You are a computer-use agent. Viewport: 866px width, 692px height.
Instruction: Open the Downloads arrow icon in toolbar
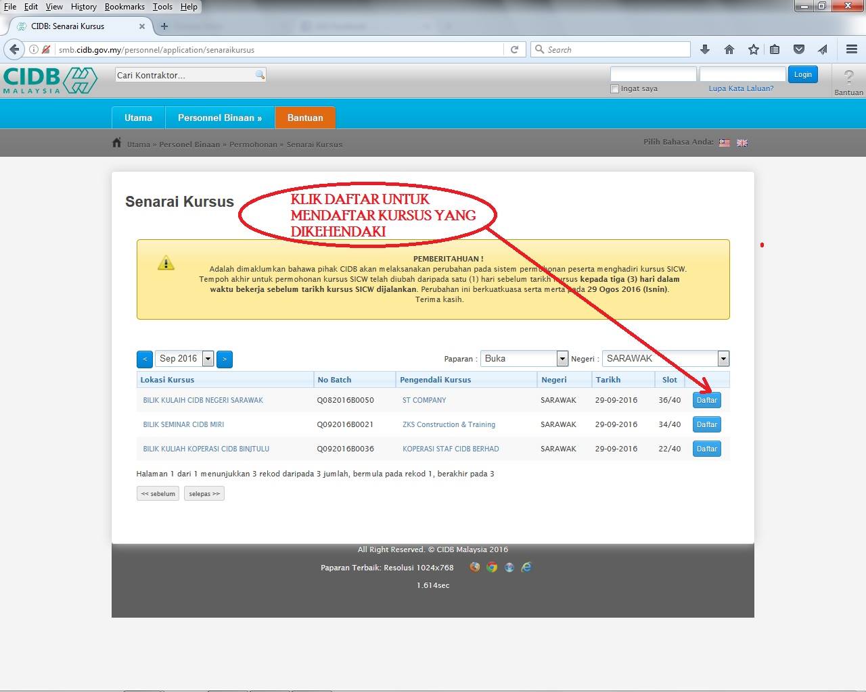coord(705,49)
